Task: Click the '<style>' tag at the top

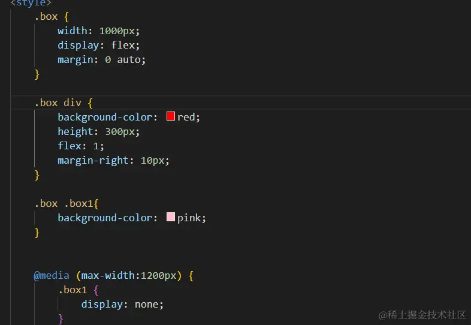Action: tap(31, 3)
